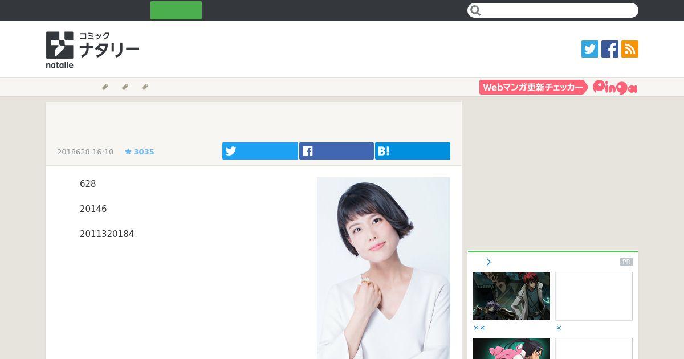The image size is (684, 359).
Task: Select the first tag icon in navigation bar
Action: coord(105,87)
